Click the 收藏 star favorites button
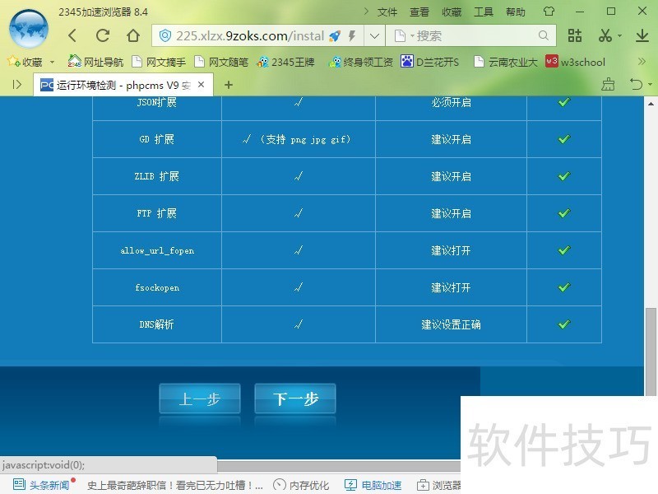The width and height of the screenshot is (658, 494). point(25,62)
